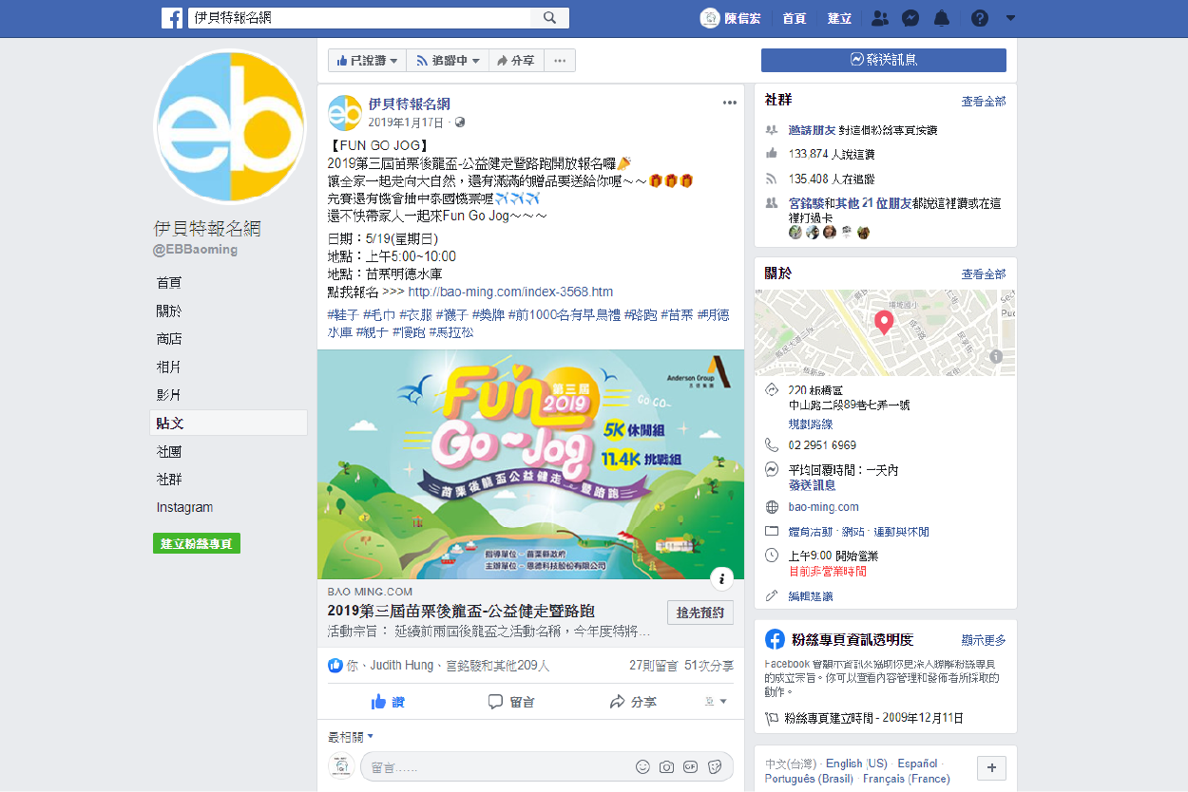Open the post date 2019年1月17日 link

(x=406, y=123)
